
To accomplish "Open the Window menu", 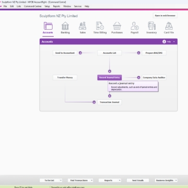I will click(67, 6).
